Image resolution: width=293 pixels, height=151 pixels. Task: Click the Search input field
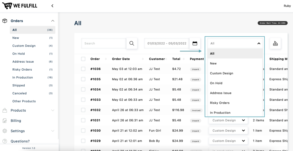click(x=104, y=43)
